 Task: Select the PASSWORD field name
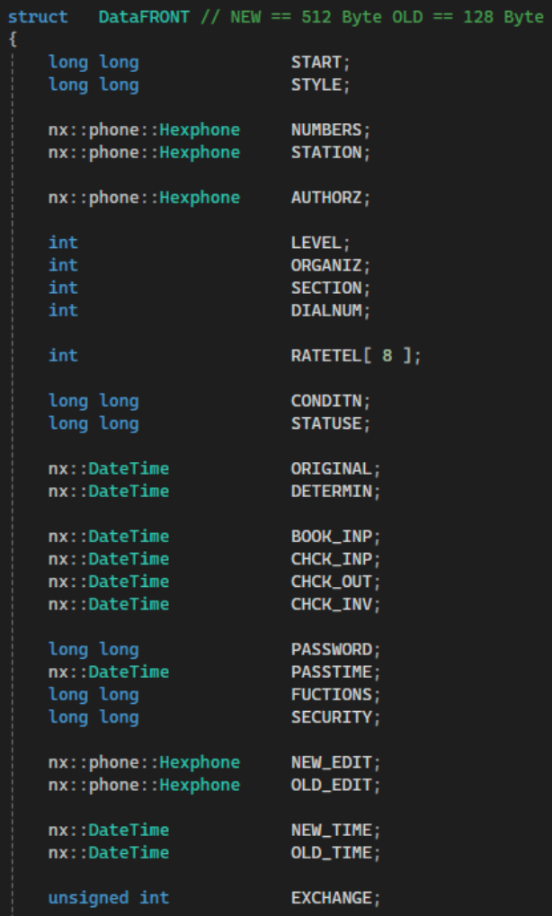[x=331, y=649]
